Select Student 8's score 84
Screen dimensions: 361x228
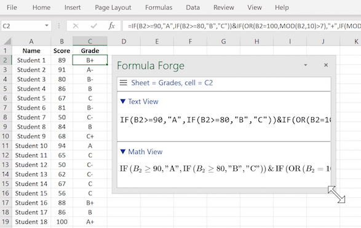(61, 127)
